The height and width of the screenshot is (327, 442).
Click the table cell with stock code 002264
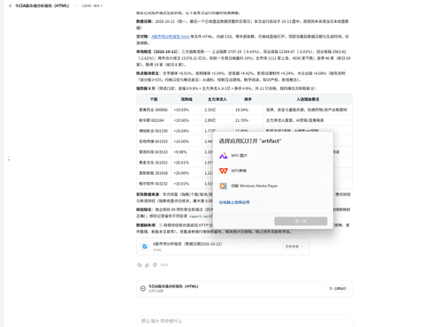(153, 120)
